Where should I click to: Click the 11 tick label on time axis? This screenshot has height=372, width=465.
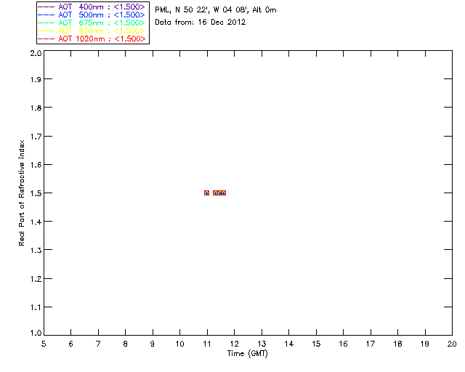point(207,344)
